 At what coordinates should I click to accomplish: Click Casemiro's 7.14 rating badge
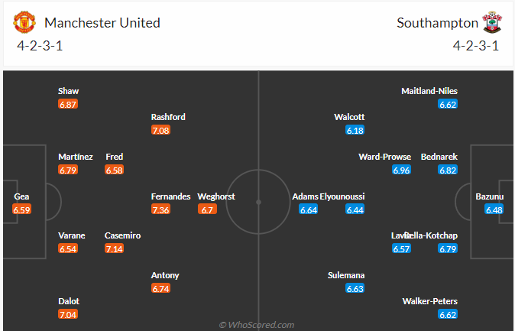tap(114, 249)
